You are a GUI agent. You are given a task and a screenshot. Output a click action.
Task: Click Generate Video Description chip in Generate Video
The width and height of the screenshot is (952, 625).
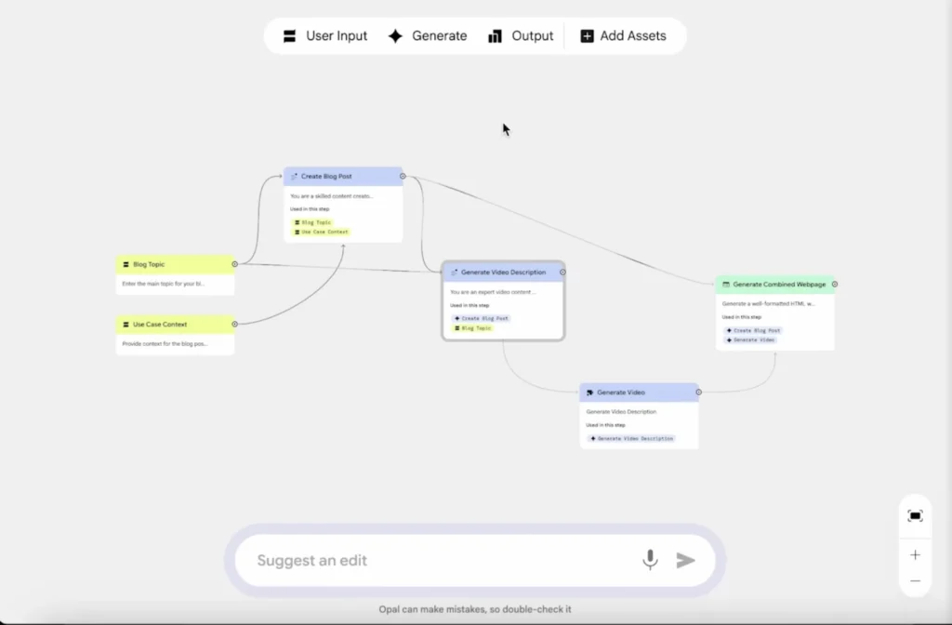(x=632, y=439)
